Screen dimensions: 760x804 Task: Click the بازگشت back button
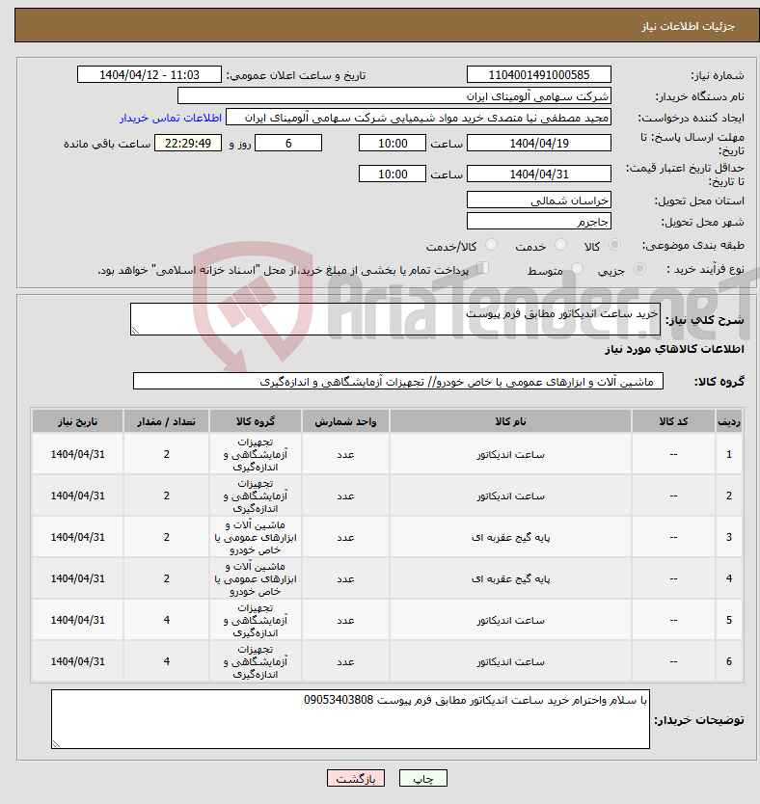pos(356,778)
